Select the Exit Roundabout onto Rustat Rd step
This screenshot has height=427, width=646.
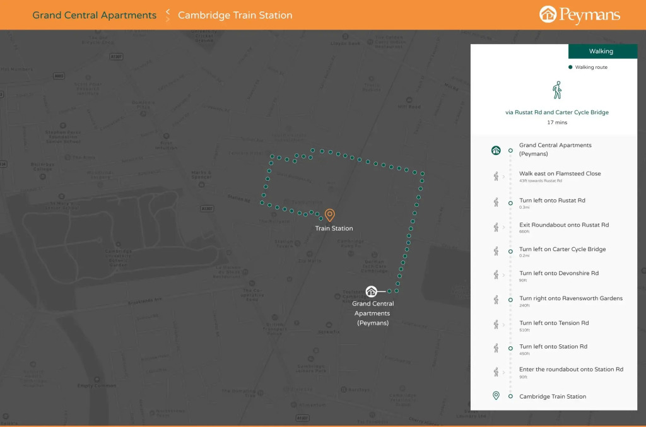pyautogui.click(x=563, y=225)
